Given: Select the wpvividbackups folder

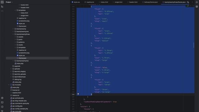Looking at the screenshot, I should (x=20, y=77).
